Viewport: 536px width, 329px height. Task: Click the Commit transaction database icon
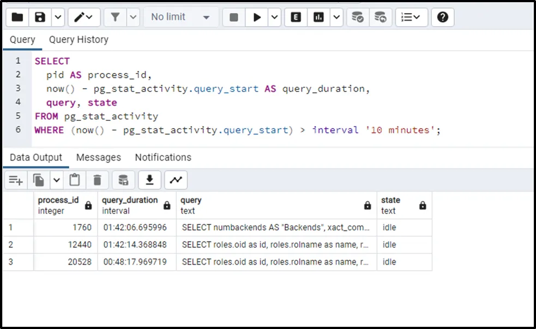357,17
